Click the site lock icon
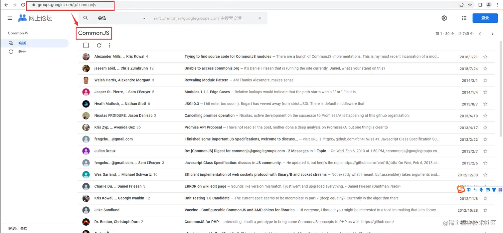The image size is (503, 233). (x=33, y=5)
